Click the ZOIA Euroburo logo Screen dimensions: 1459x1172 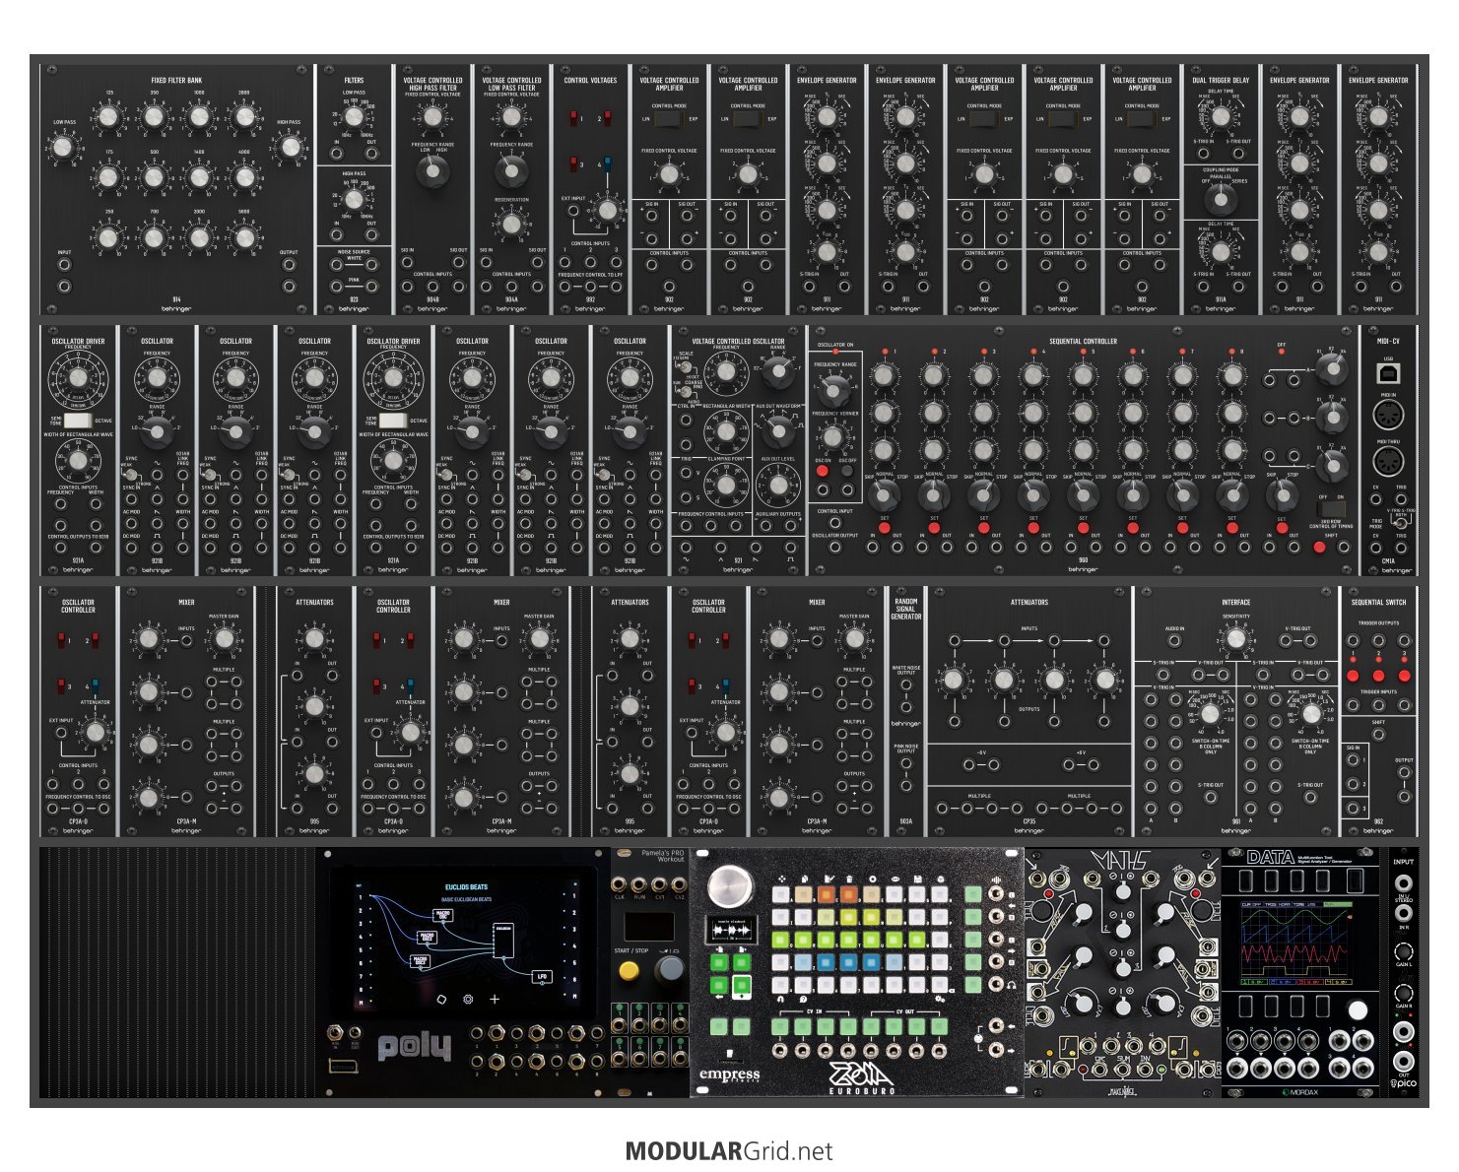point(861,1077)
